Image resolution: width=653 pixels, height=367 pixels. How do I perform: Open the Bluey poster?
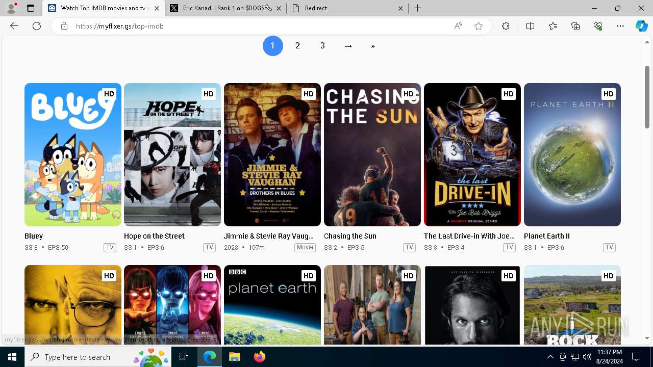click(73, 154)
